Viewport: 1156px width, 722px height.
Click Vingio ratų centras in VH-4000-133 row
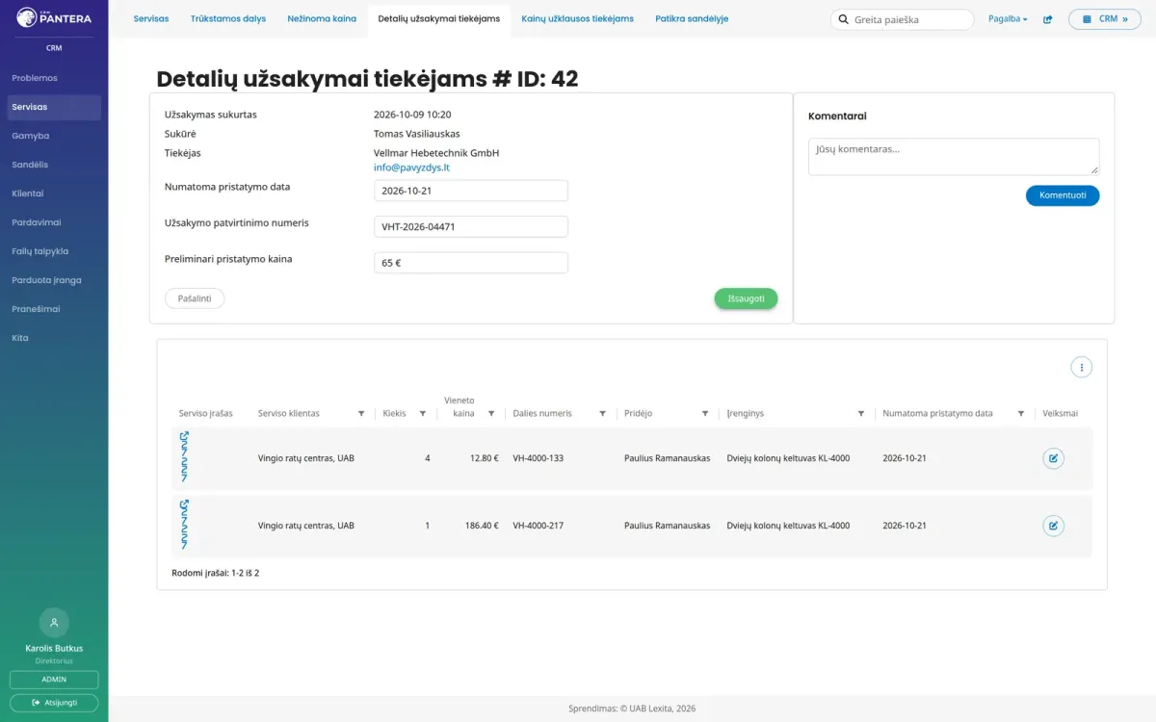(306, 458)
